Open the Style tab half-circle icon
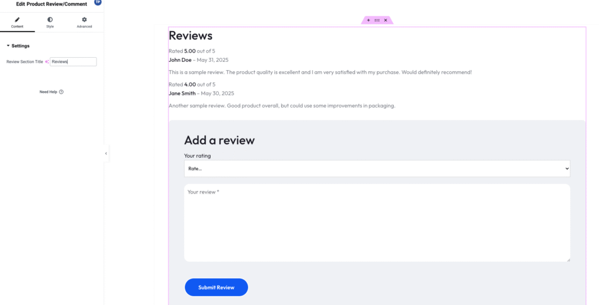Screen dimensions: 599x305 click(x=50, y=19)
